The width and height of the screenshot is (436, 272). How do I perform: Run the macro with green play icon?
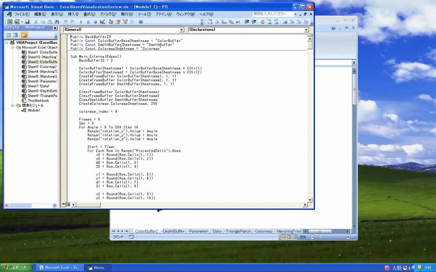coord(81,22)
